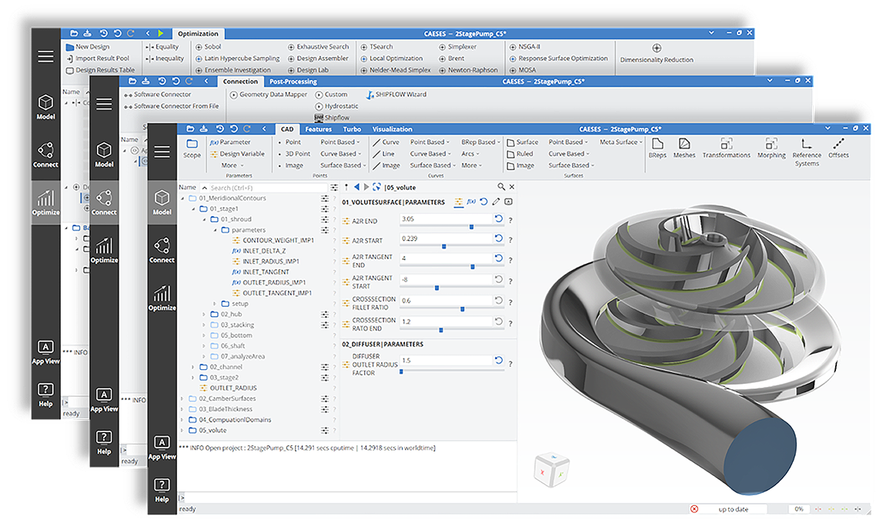Open the Meshes tool
The width and height of the screenshot is (876, 523).
click(684, 148)
